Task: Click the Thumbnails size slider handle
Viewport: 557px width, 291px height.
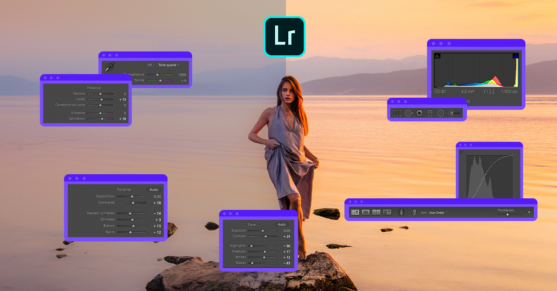Action: click(507, 215)
